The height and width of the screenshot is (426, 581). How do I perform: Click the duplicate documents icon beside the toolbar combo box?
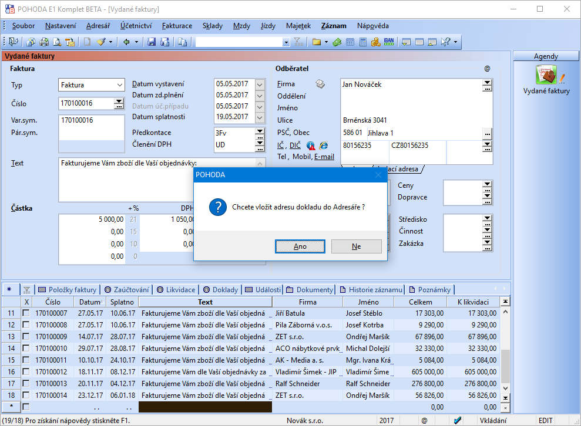[182, 42]
